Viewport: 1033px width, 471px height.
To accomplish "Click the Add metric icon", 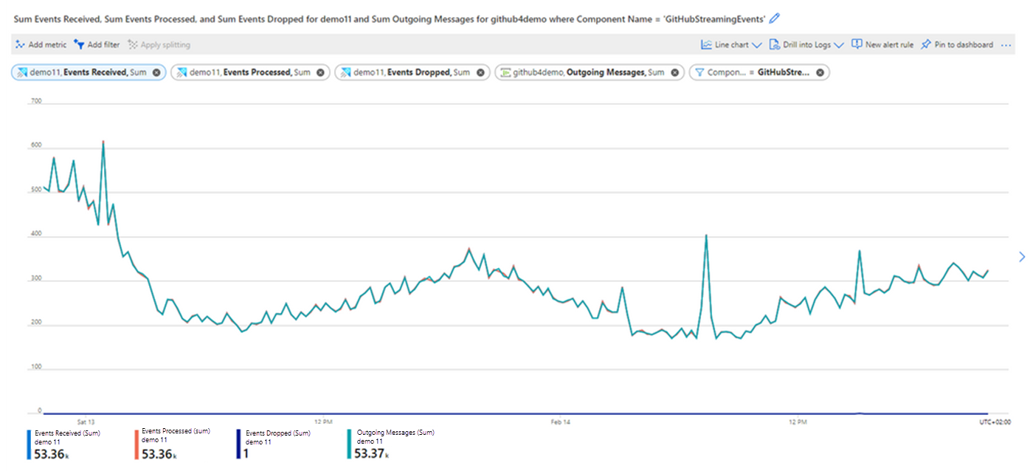I will click(x=19, y=44).
